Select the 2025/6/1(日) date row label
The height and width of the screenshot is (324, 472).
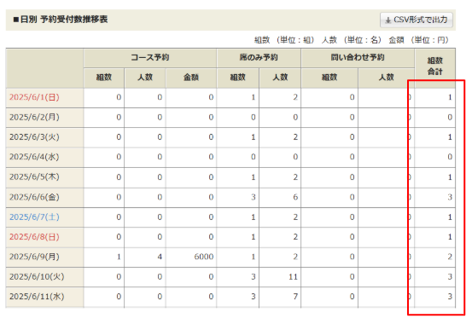tap(34, 97)
